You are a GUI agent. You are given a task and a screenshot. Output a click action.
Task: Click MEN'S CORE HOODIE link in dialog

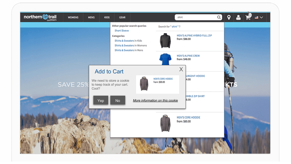pyautogui.click(x=163, y=79)
